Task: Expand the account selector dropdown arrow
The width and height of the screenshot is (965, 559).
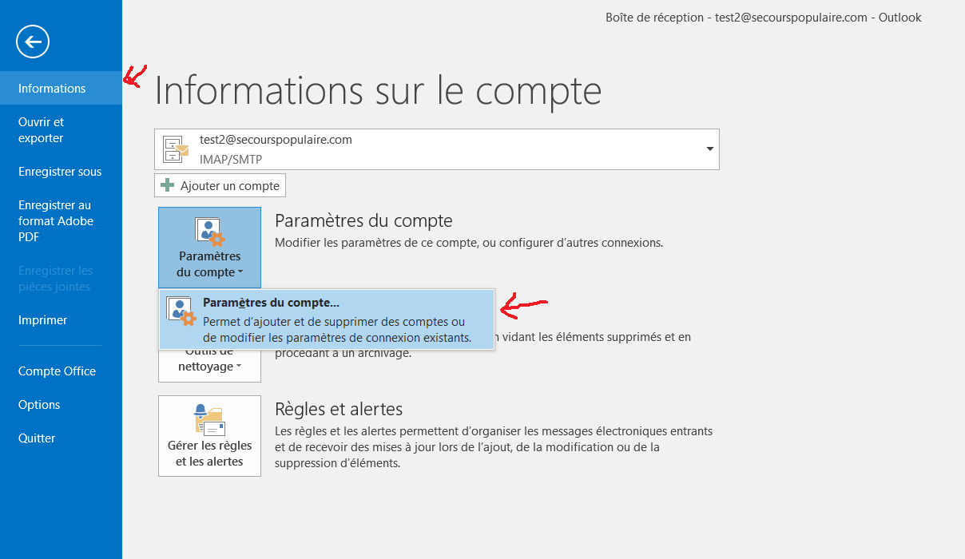Action: 709,149
